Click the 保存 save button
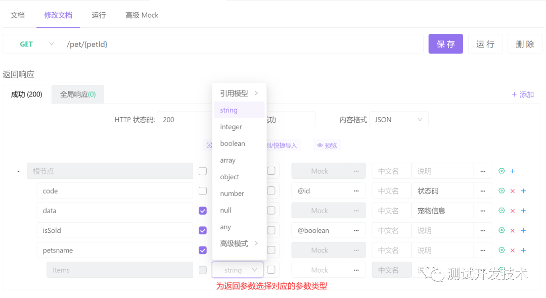Viewport: 546px width, 298px height. pos(445,44)
